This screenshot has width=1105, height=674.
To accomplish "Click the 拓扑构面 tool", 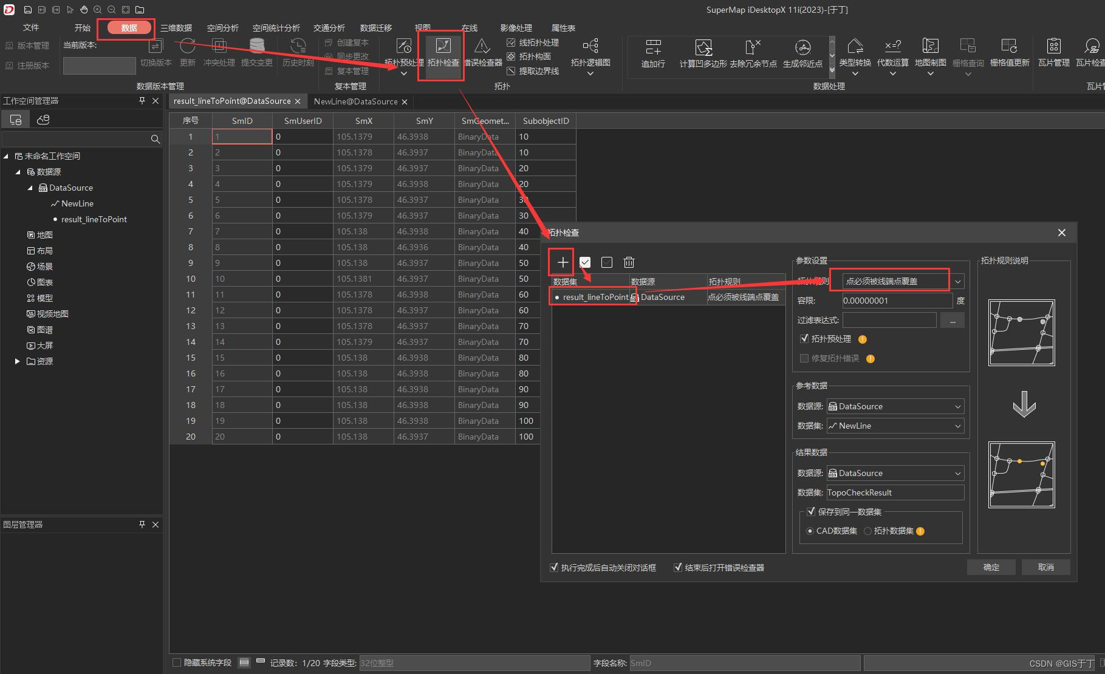I will pos(529,56).
